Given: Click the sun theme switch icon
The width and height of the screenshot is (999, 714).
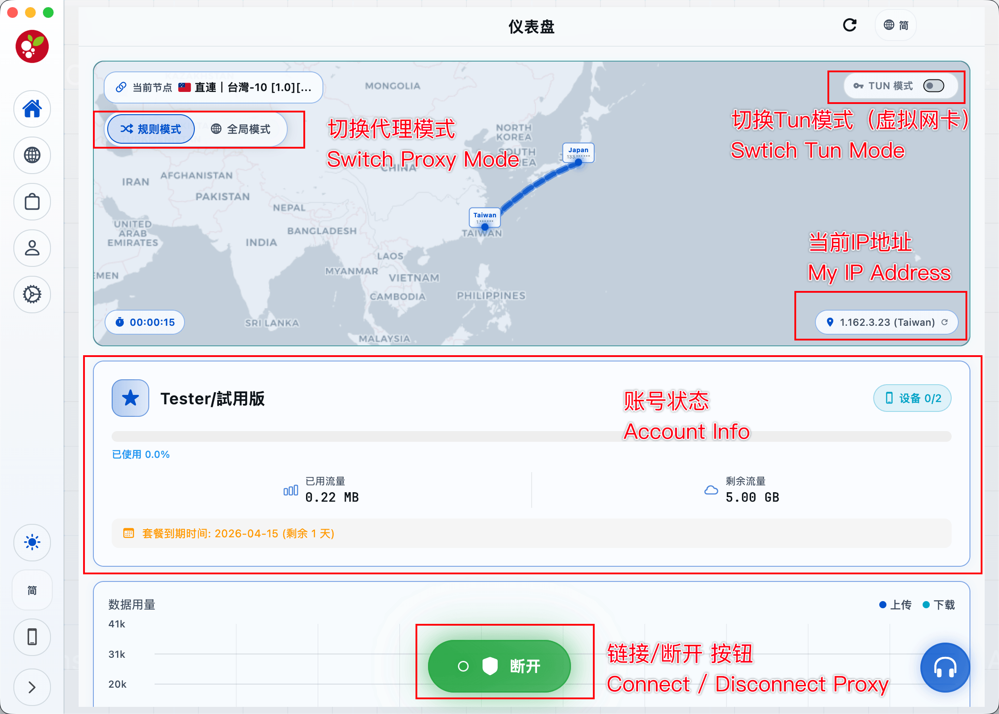Looking at the screenshot, I should 32,543.
